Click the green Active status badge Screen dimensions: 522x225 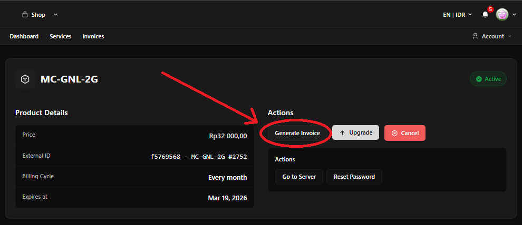488,79
